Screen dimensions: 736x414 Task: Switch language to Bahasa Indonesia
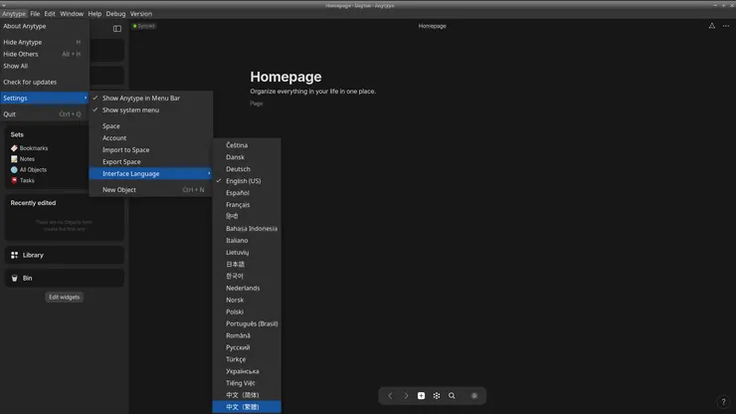pos(247,228)
